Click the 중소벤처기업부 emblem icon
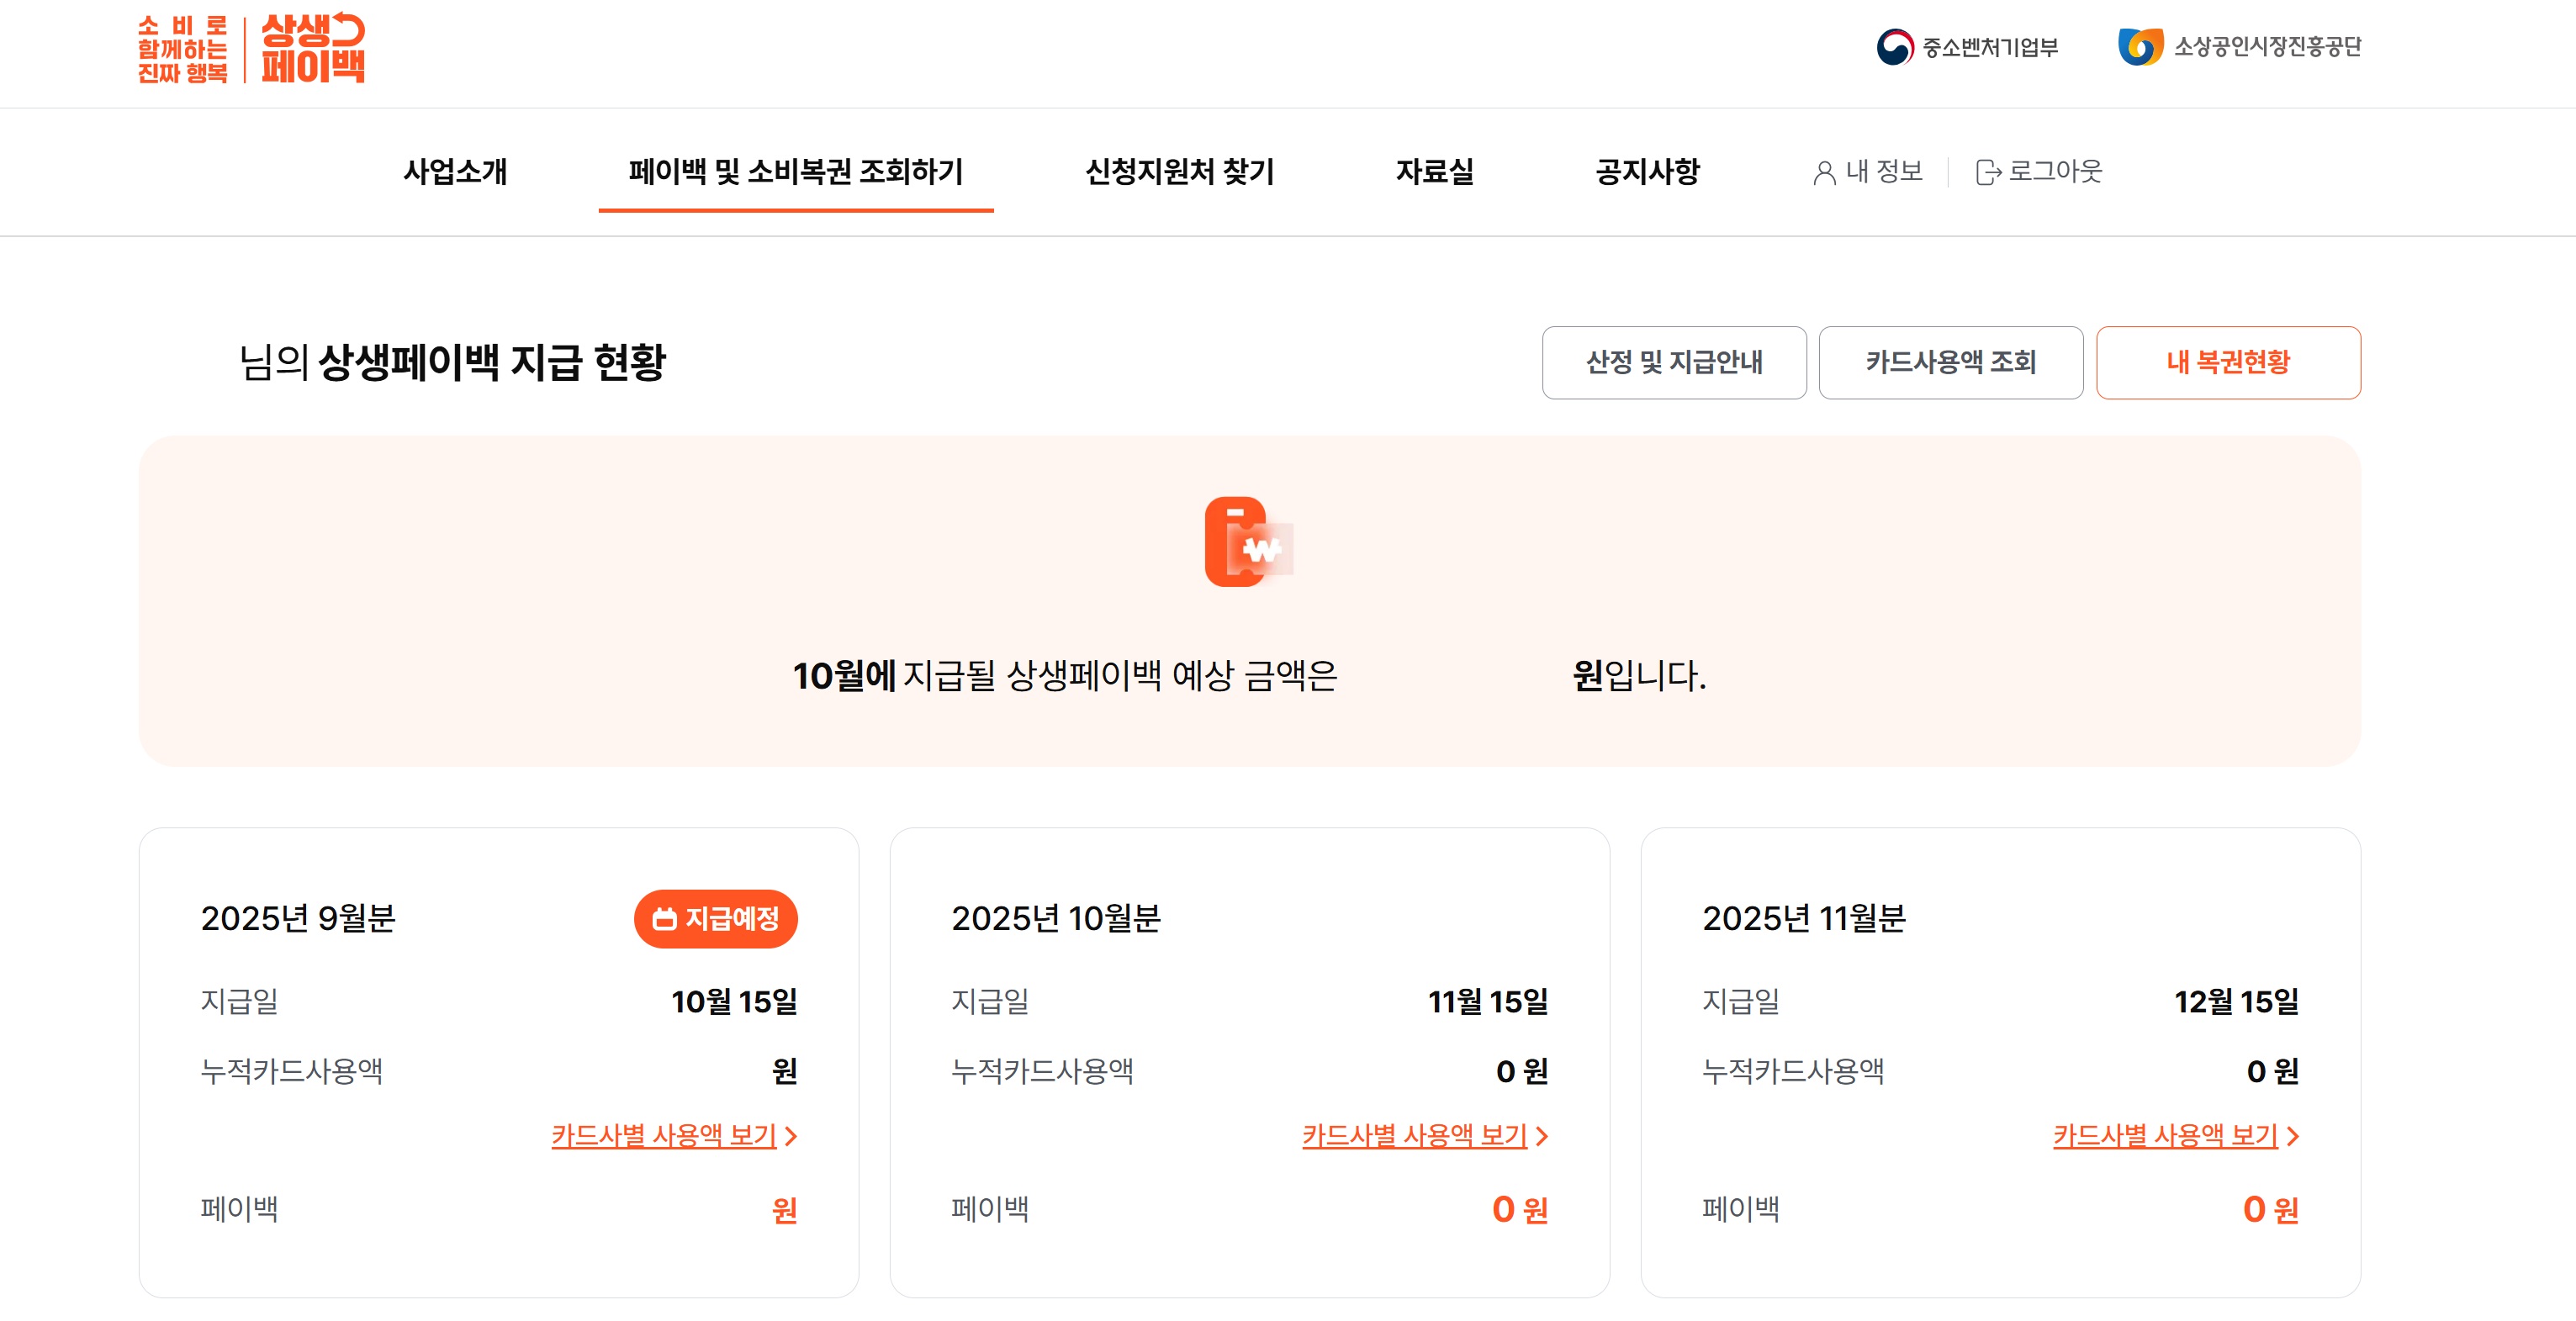 point(1897,46)
